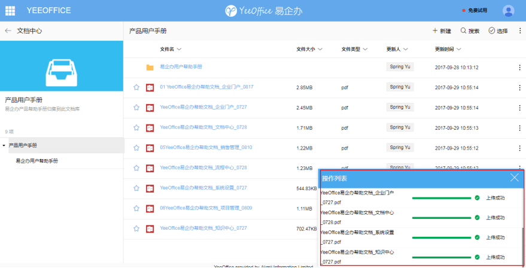This screenshot has height=268, width=526.
Task: Open YeeOffice易企办帮助文档_企业门户_0727 in the file list
Action: pyautogui.click(x=203, y=107)
